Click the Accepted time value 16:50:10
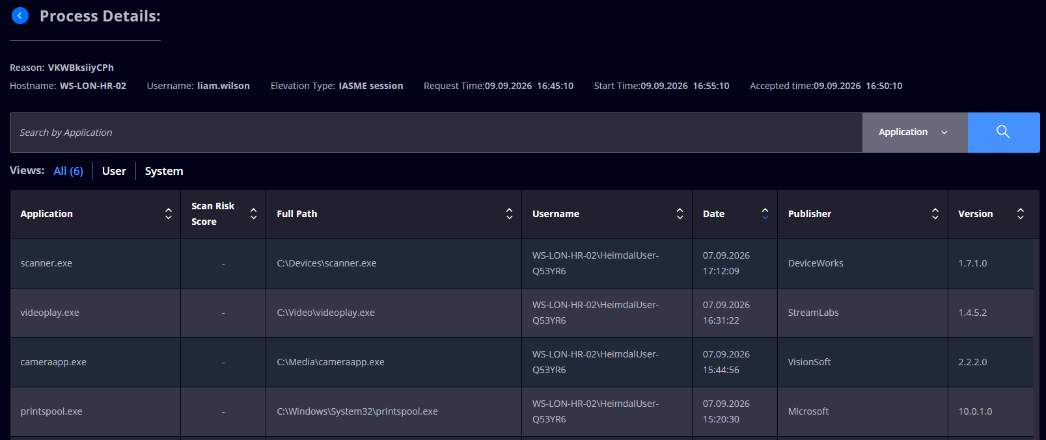 (884, 86)
